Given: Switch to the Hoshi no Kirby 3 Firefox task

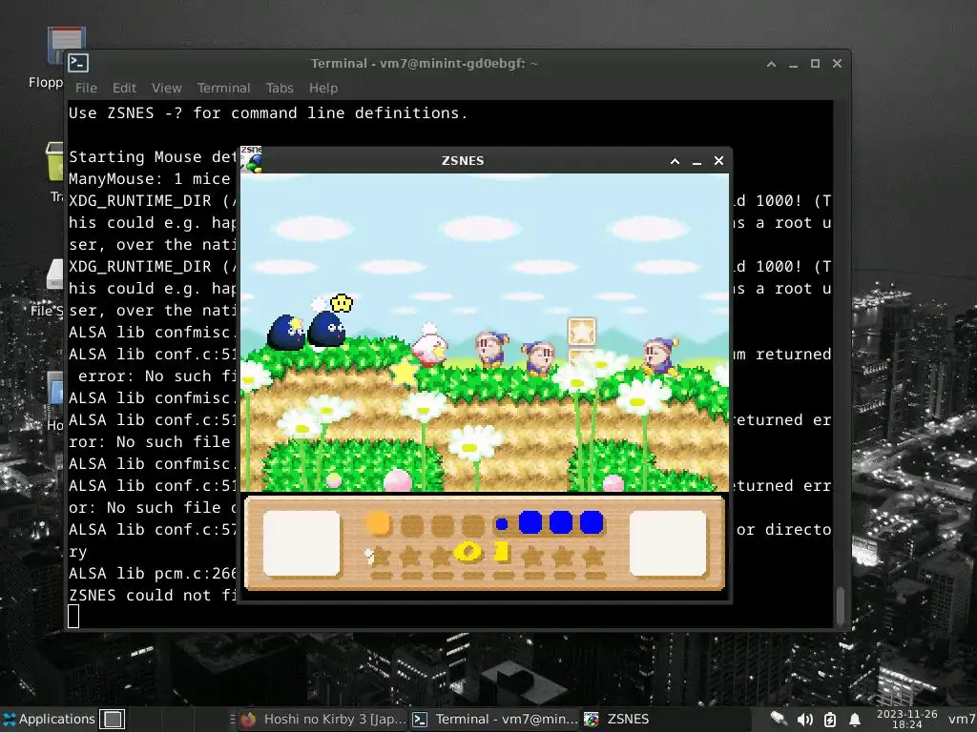Looking at the screenshot, I should [322, 719].
